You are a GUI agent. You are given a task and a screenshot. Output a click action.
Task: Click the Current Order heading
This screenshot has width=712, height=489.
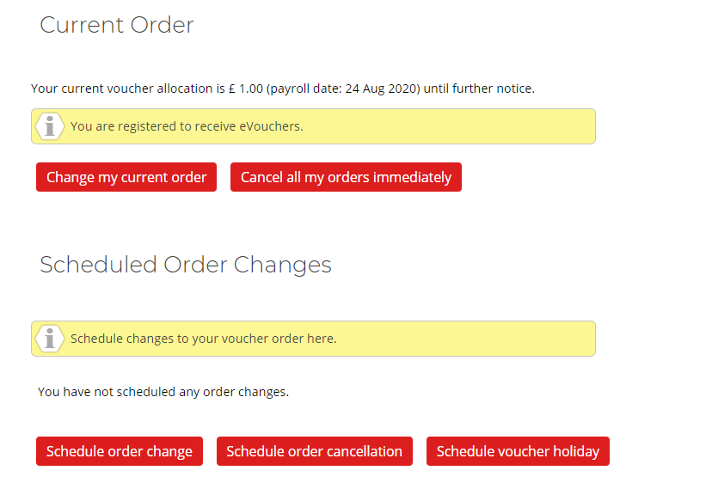click(x=117, y=25)
